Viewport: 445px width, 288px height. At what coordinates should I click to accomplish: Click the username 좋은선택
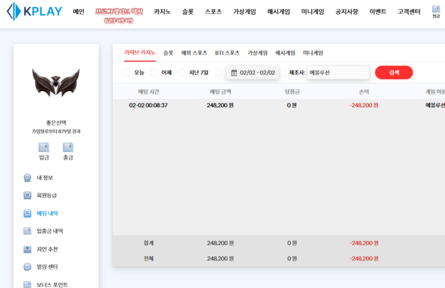point(56,122)
